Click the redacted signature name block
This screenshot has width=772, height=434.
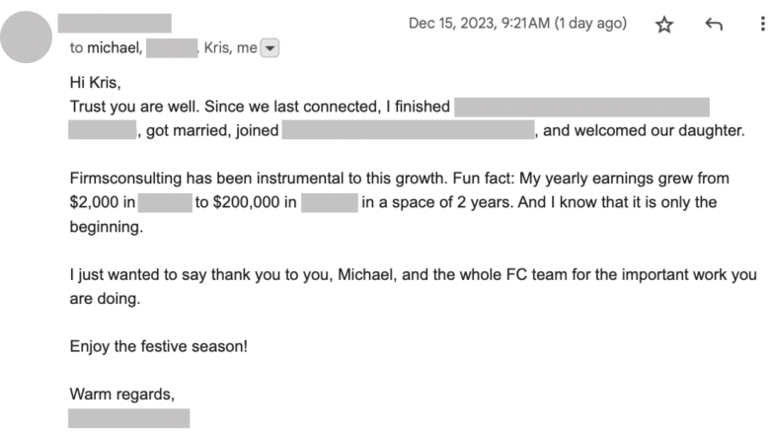coord(128,418)
